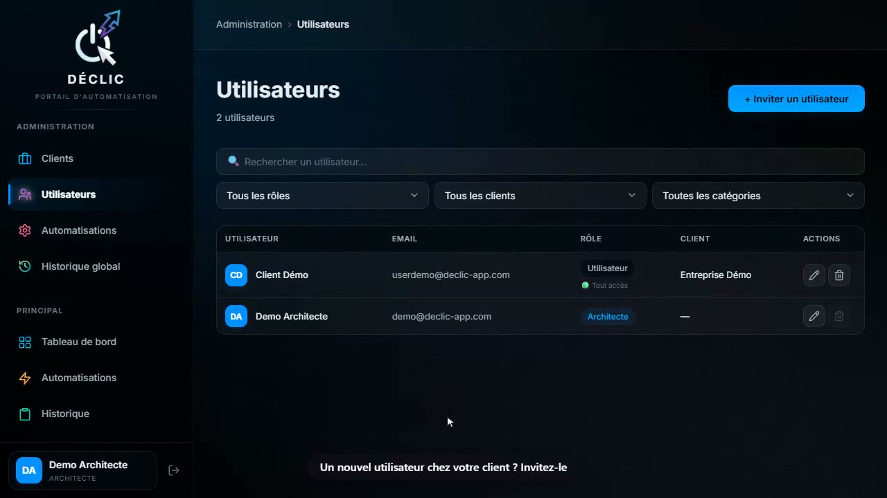Screen dimensions: 887x498
Task: Open the Tous les clients dropdown
Action: click(540, 196)
